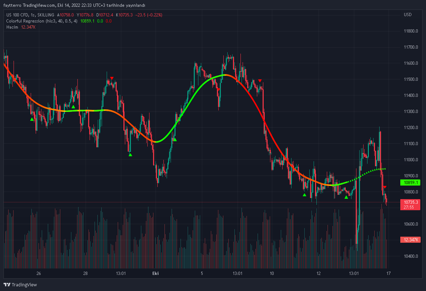Open the USD currency selector on the price axis

point(407,15)
